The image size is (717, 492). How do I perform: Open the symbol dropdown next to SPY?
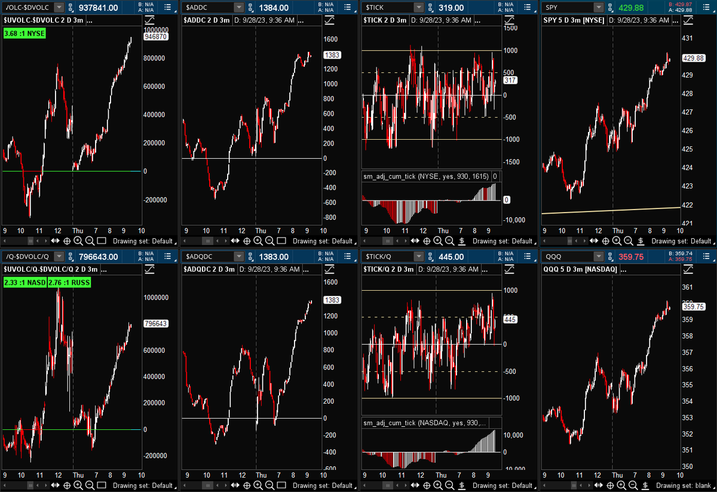pyautogui.click(x=599, y=8)
